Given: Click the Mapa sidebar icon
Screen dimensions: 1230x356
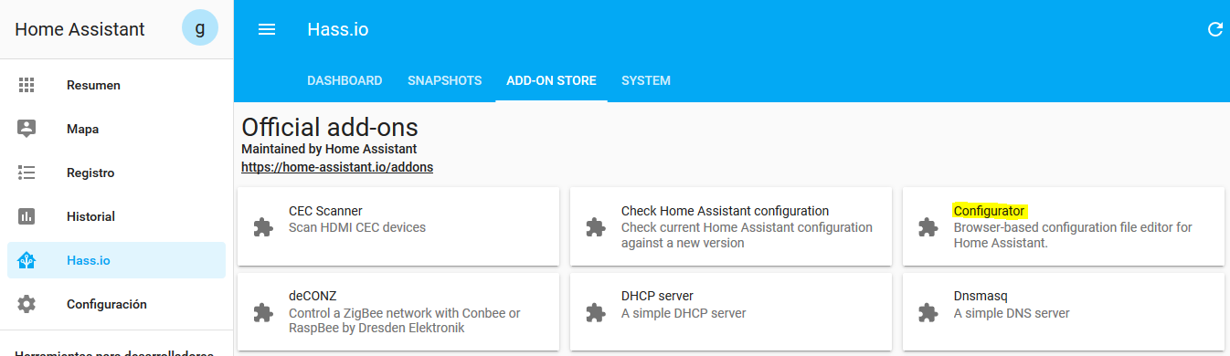Looking at the screenshot, I should tap(27, 129).
